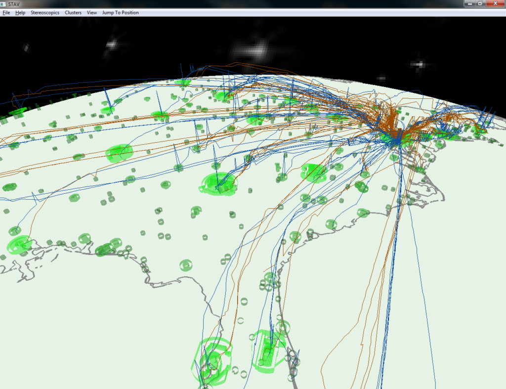Open the File menu
Image resolution: width=506 pixels, height=389 pixels.
pos(6,12)
